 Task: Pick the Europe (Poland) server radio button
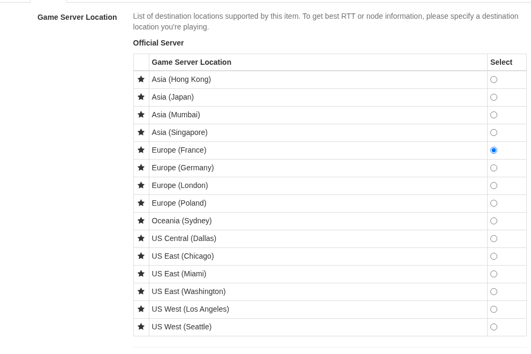pos(494,204)
